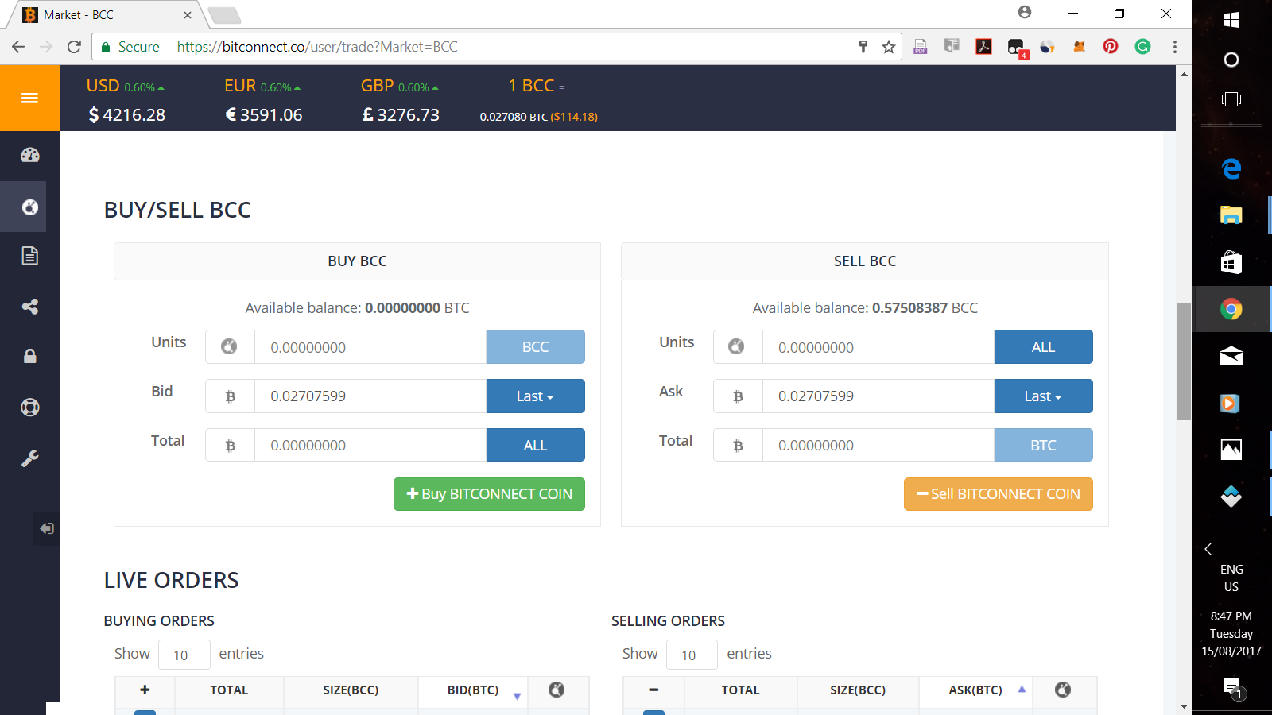Show hidden taskbar icons chevron
This screenshot has width=1272, height=715.
1208,549
